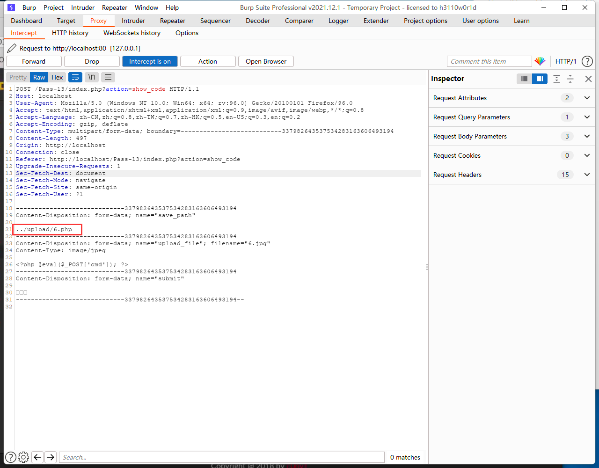Screen dimensions: 599x468
Task: Select the HTTP history sub-tab
Action: pos(70,33)
